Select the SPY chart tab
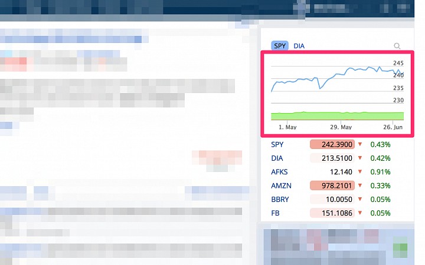Image resolution: width=425 pixels, height=265 pixels. click(280, 46)
